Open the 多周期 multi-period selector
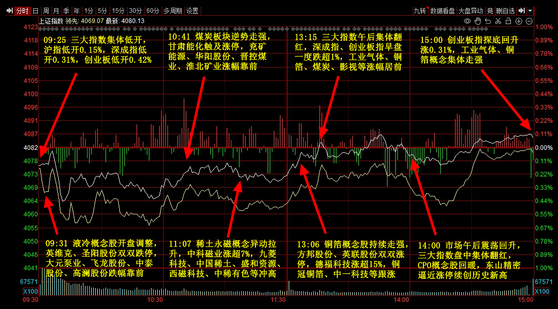Screen dimensions: 558x309 pyautogui.click(x=173, y=11)
